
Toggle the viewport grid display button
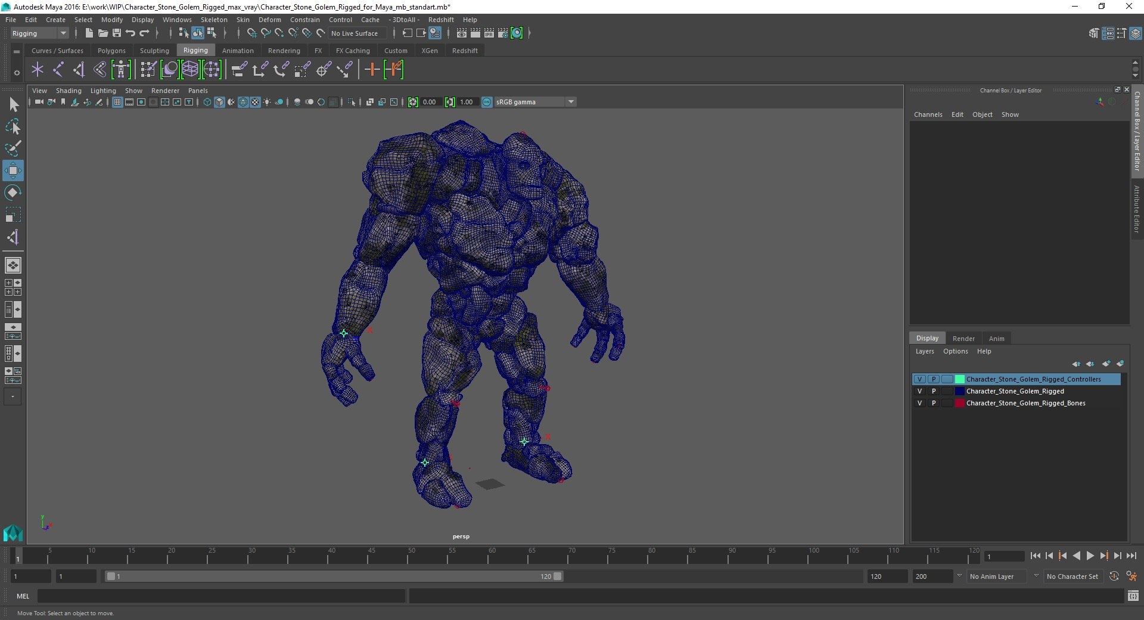point(117,102)
